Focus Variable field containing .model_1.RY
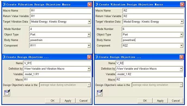The height and width of the screenshot is (106, 187). click(57, 74)
